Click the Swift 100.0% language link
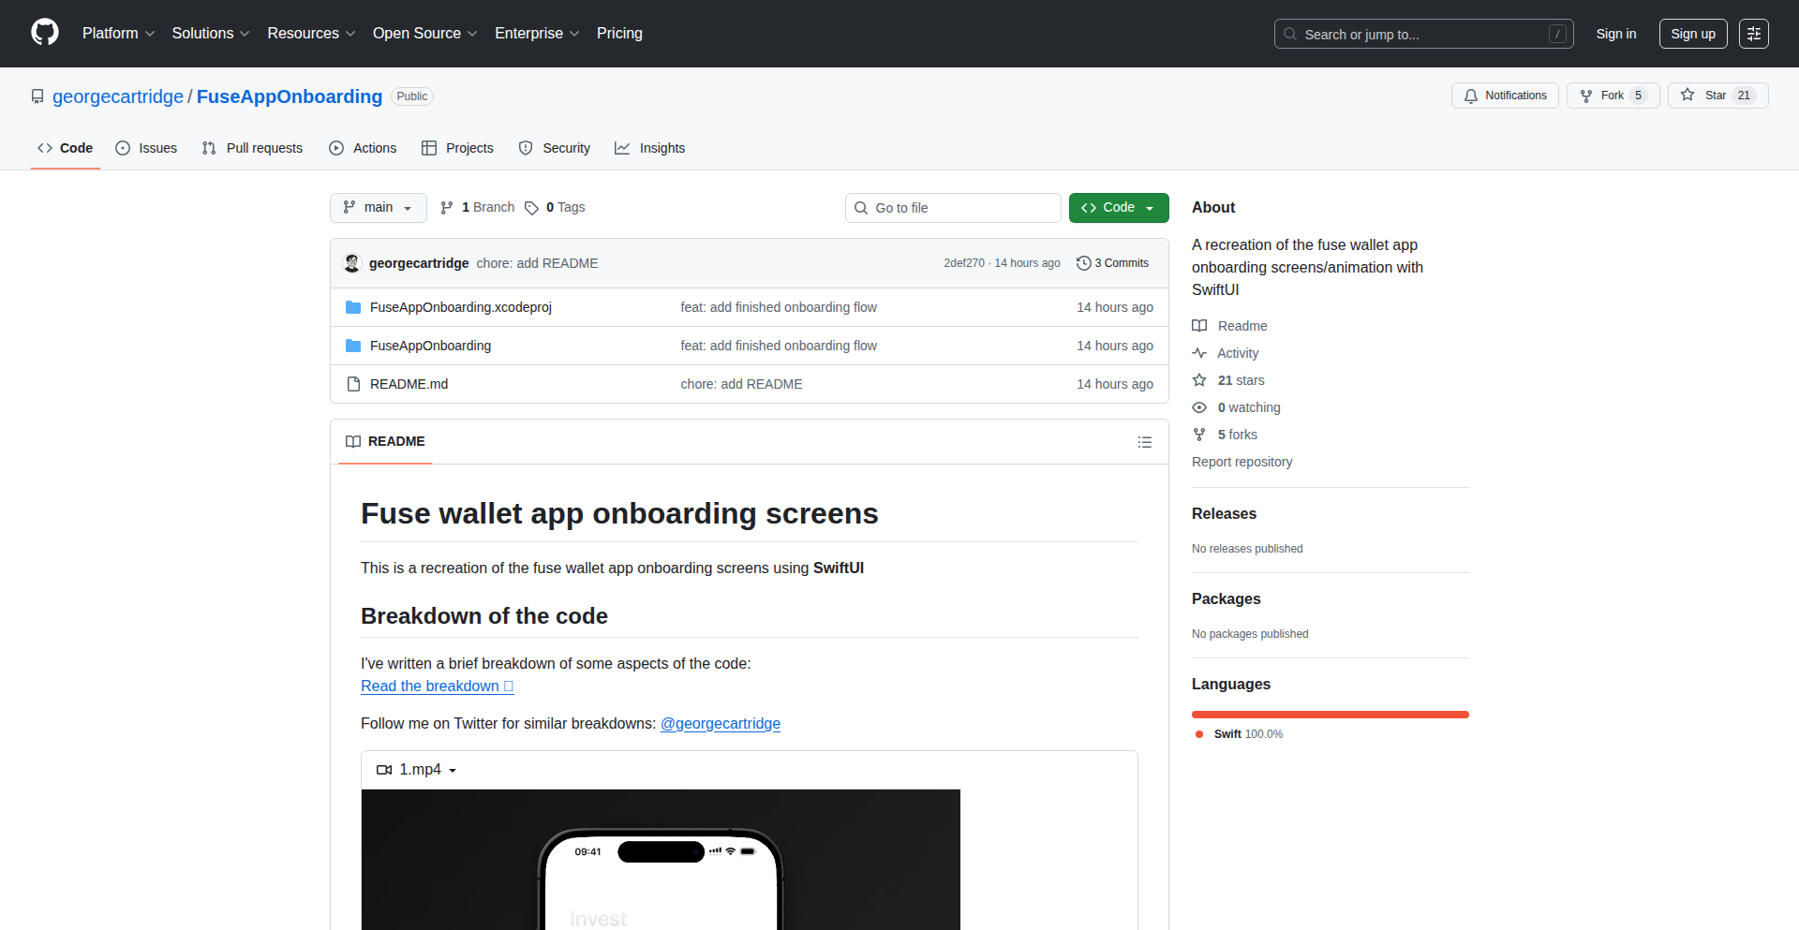1799x930 pixels. pyautogui.click(x=1240, y=734)
